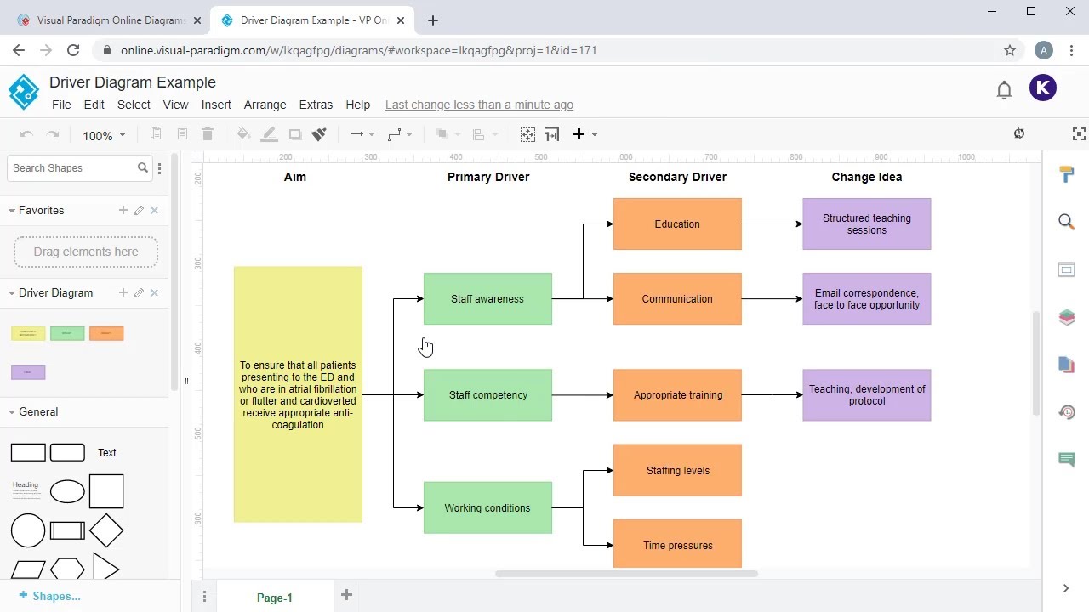
Task: Click the fit page selection icon
Action: click(527, 134)
